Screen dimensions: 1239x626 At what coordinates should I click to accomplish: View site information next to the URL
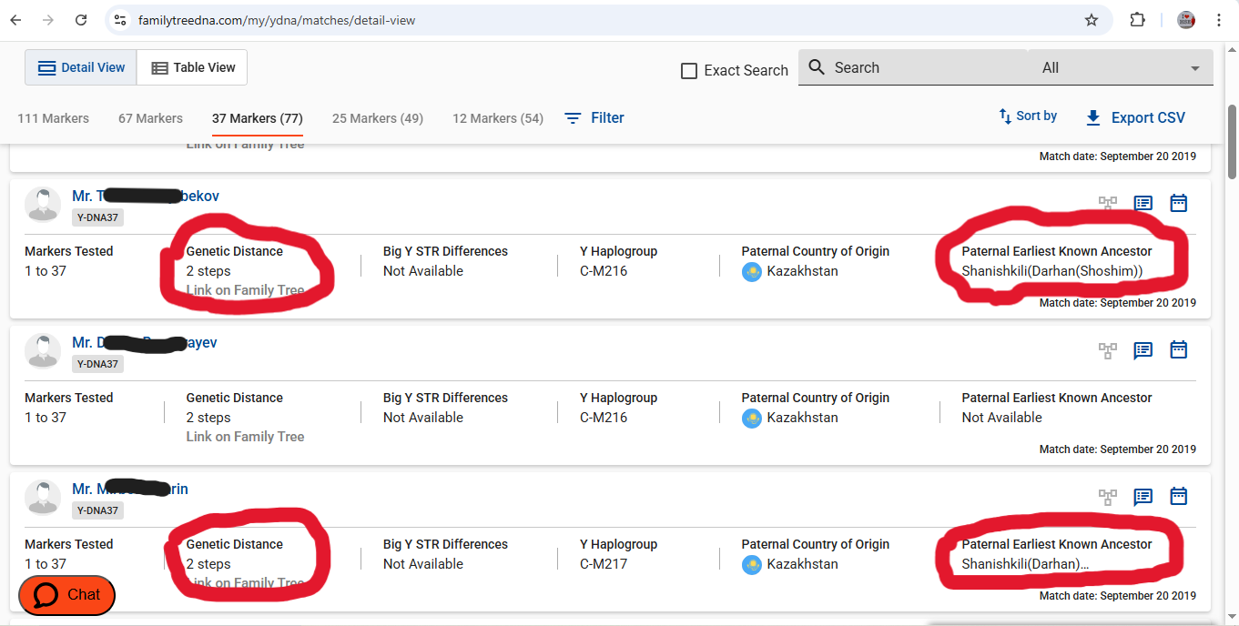120,20
